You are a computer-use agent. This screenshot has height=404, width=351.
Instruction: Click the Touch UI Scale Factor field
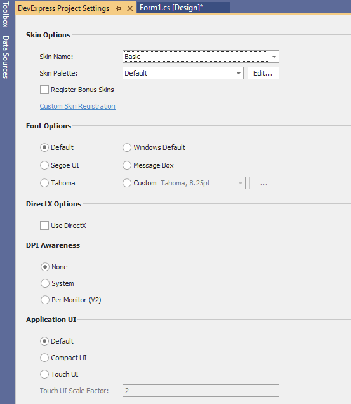pos(201,391)
